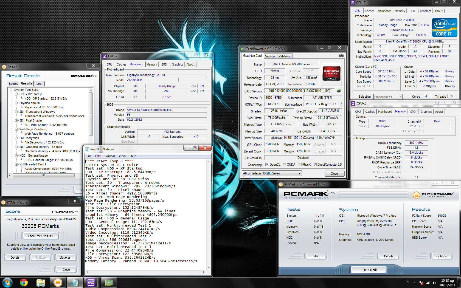
Task: Click the Radeon Graphics logo in GPU-Z
Action: (x=331, y=73)
